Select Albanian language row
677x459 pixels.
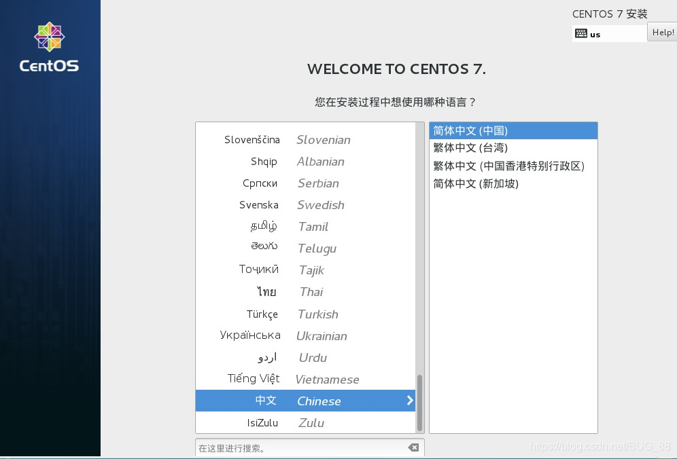[x=305, y=162]
